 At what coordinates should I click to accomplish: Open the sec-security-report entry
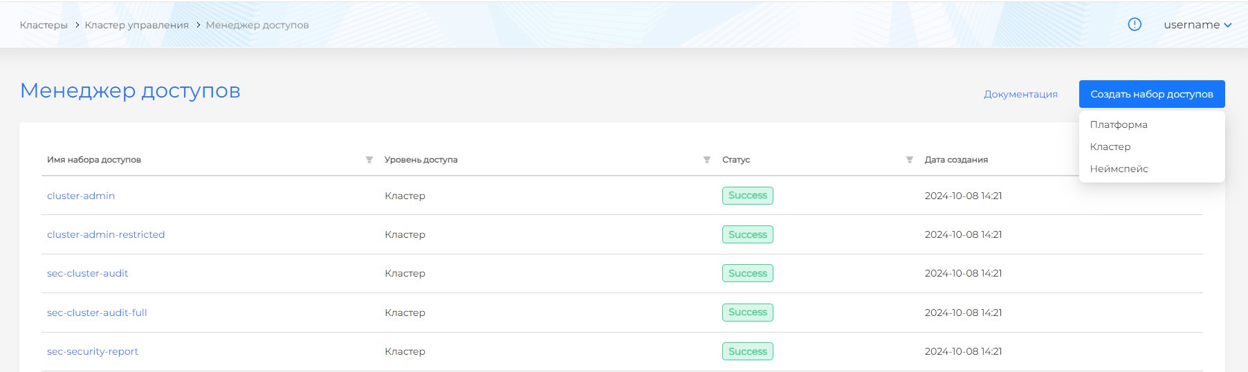pos(93,351)
